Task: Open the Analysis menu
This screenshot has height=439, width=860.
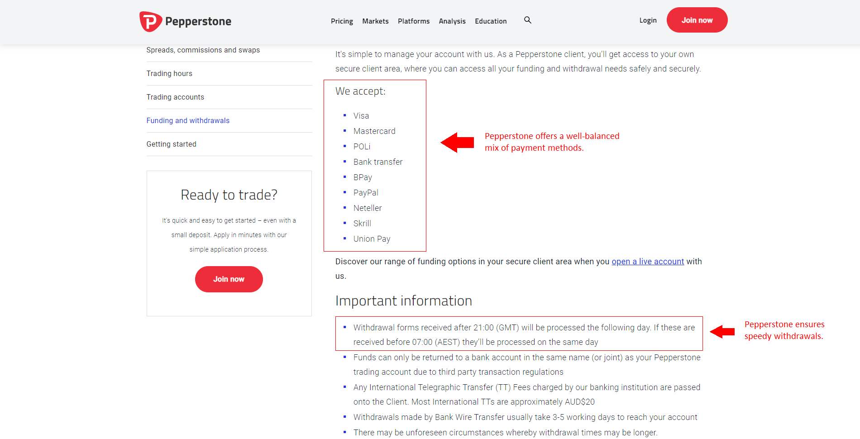Action: click(x=452, y=21)
